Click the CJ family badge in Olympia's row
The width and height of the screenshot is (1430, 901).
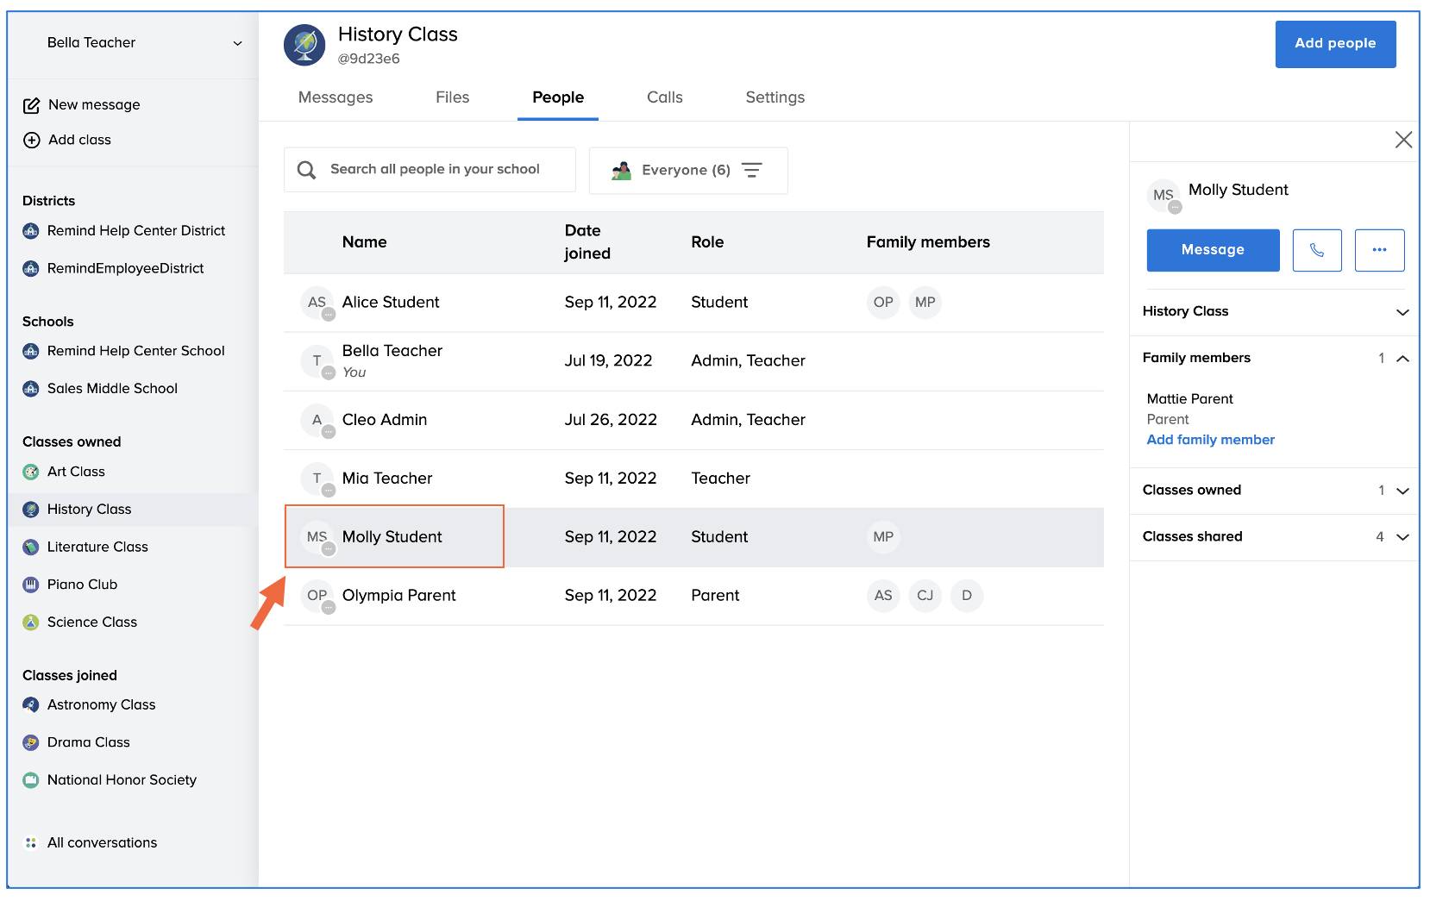925,596
